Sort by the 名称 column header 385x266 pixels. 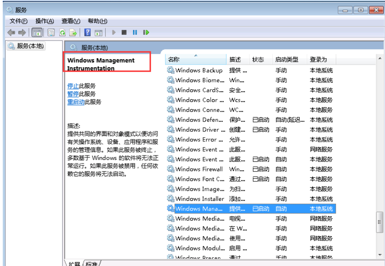click(196, 59)
